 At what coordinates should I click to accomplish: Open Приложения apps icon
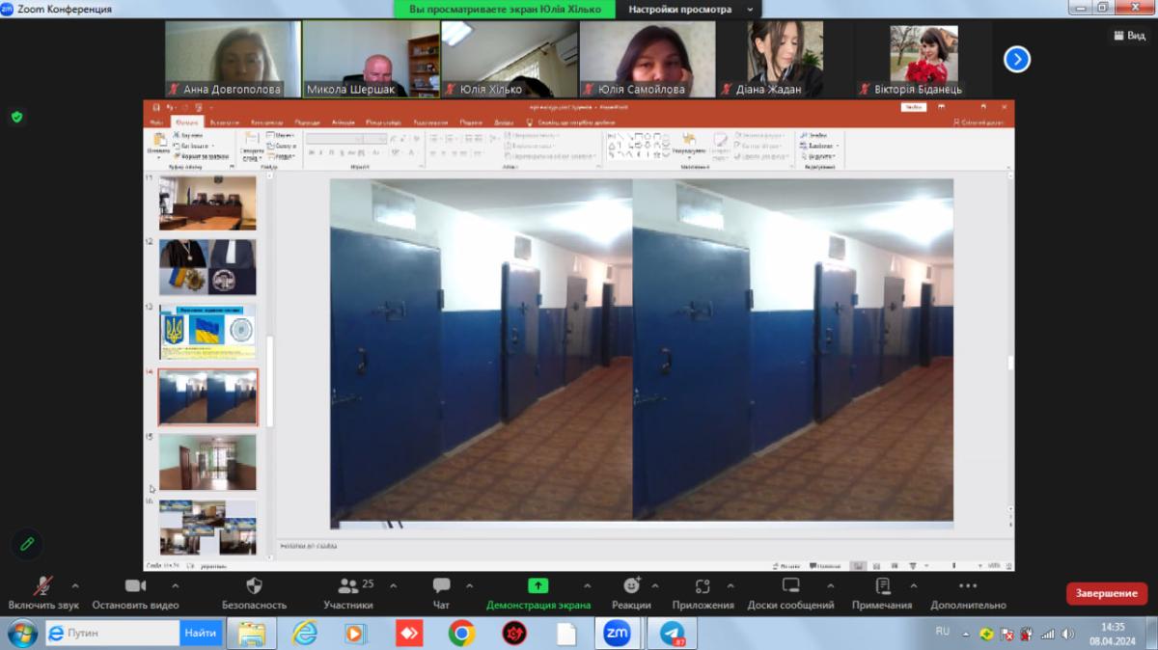pos(703,585)
